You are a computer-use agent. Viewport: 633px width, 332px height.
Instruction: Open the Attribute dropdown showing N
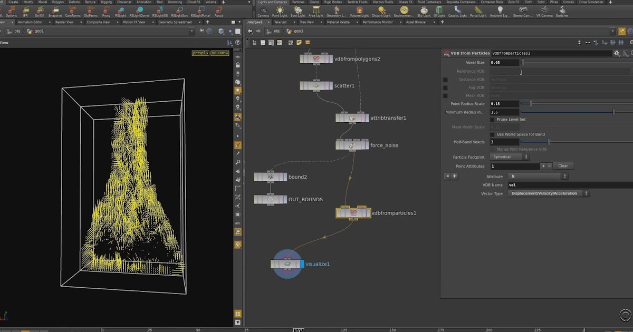538,176
